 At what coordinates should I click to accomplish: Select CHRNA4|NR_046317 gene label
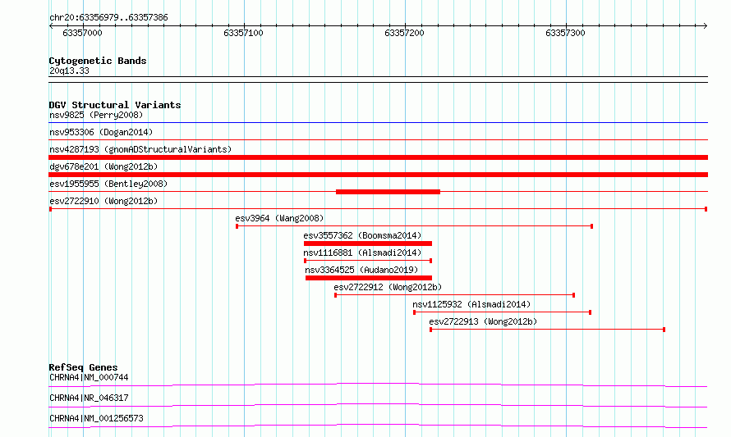coord(89,398)
